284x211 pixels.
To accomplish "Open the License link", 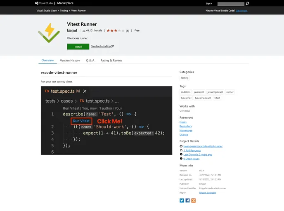I will (184, 134).
